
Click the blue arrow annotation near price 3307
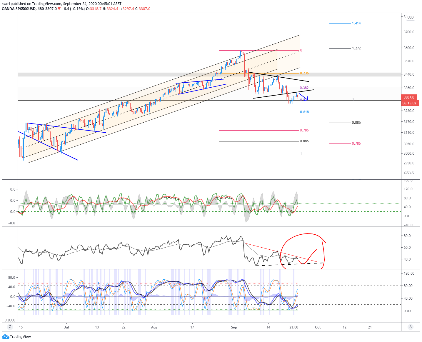(304, 97)
